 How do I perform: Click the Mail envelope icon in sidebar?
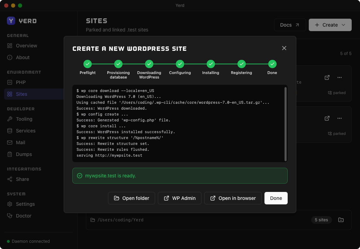coord(10,142)
